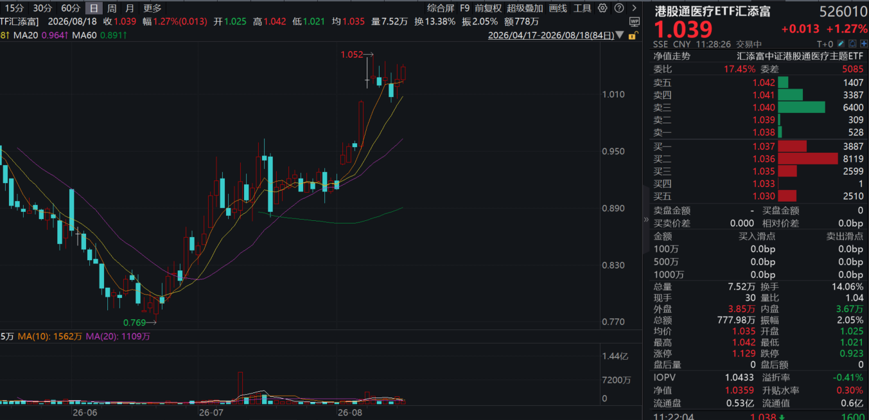Click the 换手 value 14.06%

[x=849, y=287]
